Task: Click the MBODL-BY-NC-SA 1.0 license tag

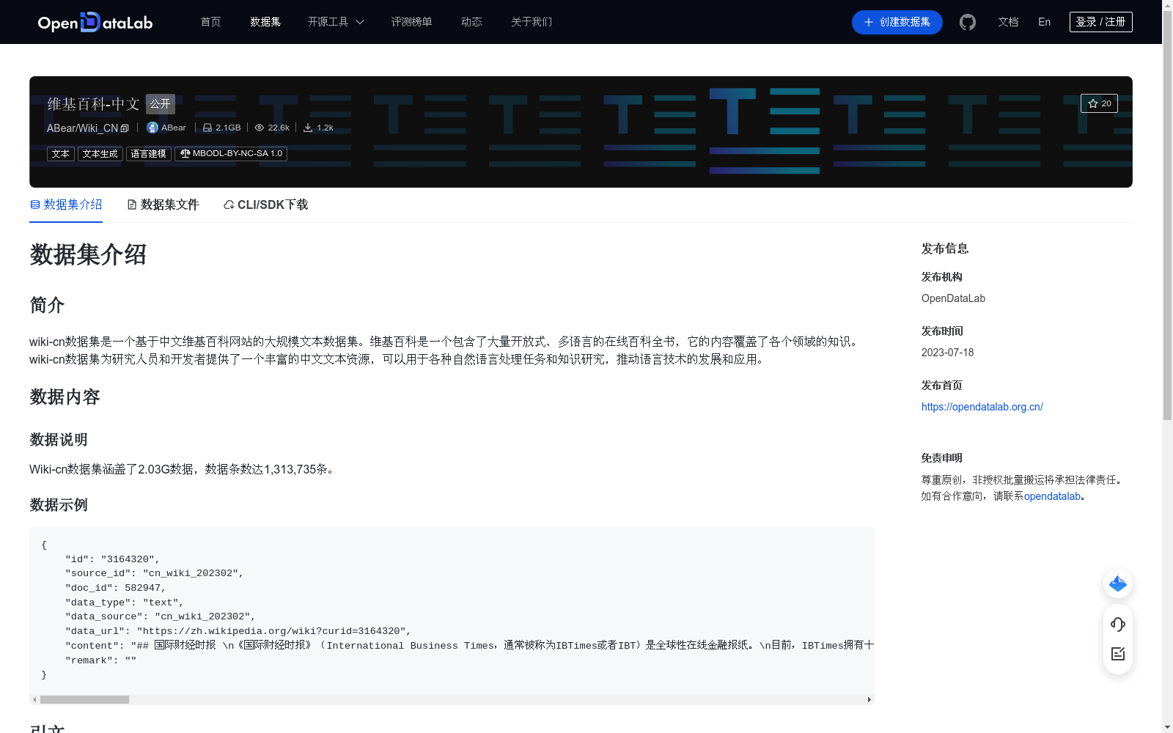Action: 231,154
